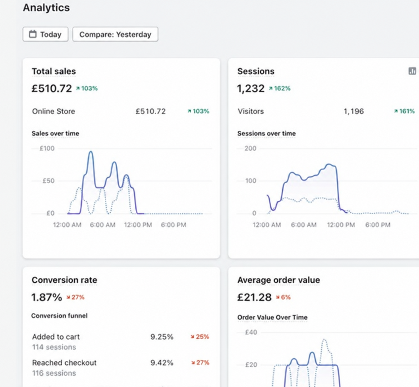419x387 pixels.
Task: Click the Online Store £510.72 amount
Action: click(x=150, y=111)
